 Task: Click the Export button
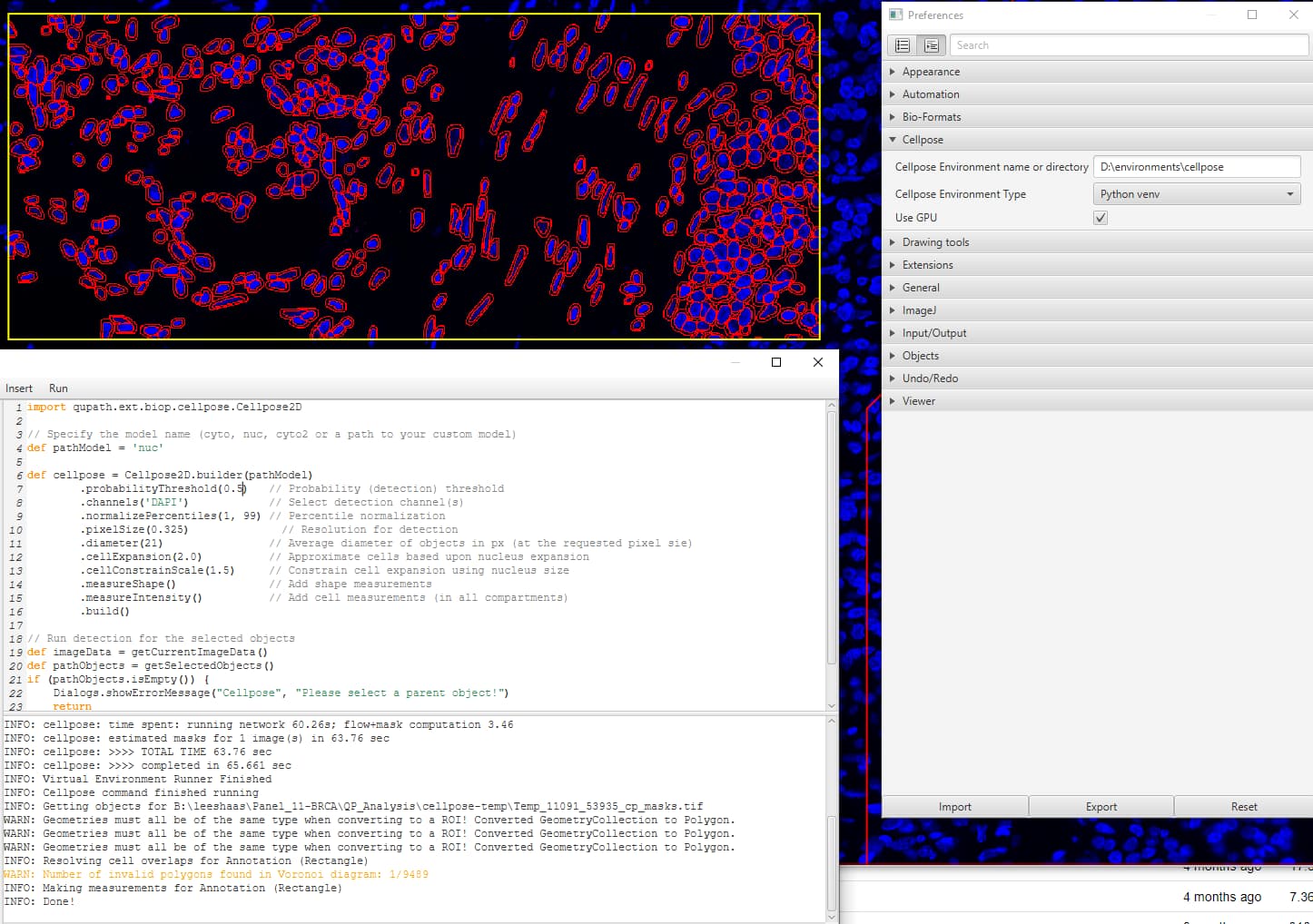pos(1101,806)
